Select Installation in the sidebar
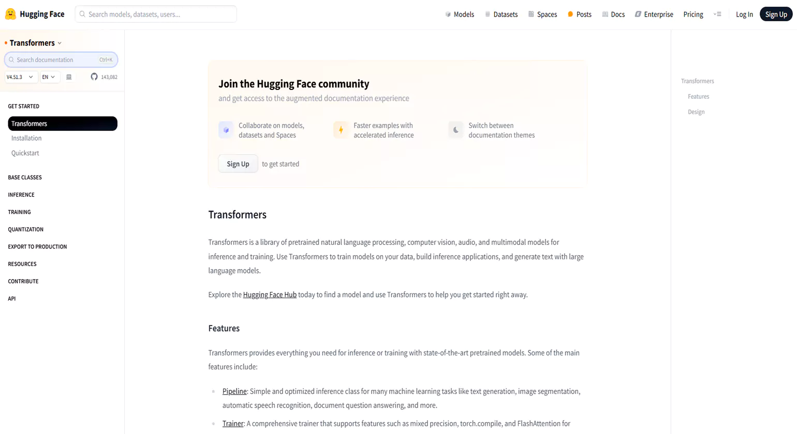Image resolution: width=797 pixels, height=434 pixels. (26, 138)
